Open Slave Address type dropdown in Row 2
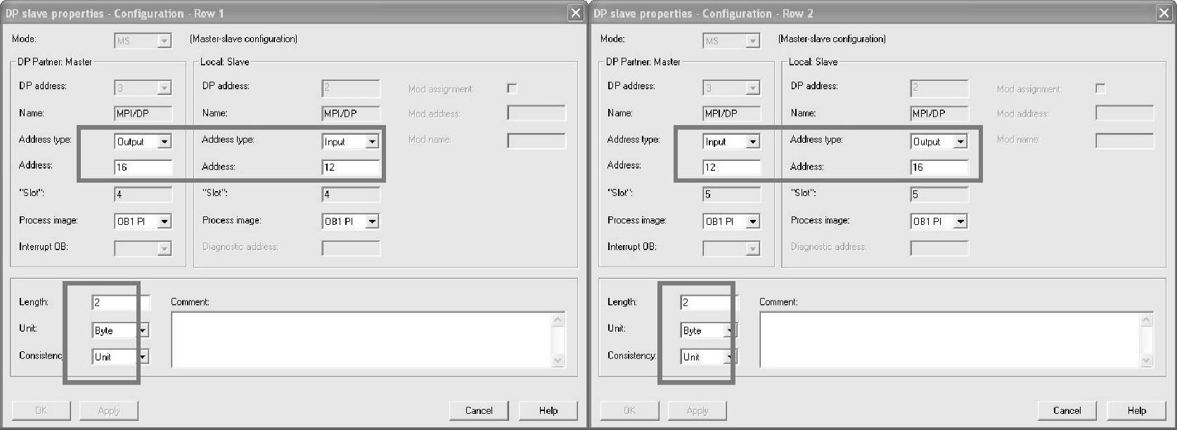 coord(960,142)
